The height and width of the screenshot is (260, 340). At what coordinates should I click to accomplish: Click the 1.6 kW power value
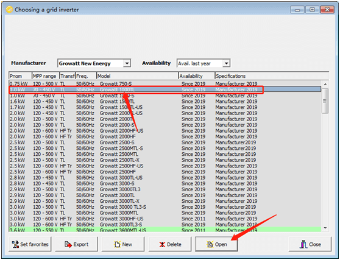pyautogui.click(x=17, y=102)
